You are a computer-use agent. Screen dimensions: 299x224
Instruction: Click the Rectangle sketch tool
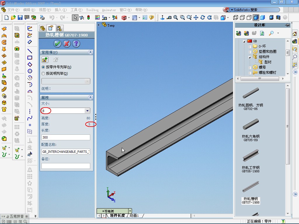click(30, 58)
